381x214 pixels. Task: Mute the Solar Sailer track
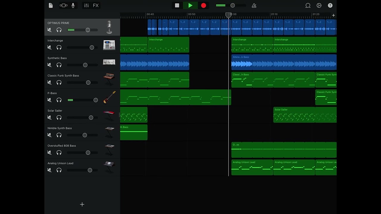49,118
